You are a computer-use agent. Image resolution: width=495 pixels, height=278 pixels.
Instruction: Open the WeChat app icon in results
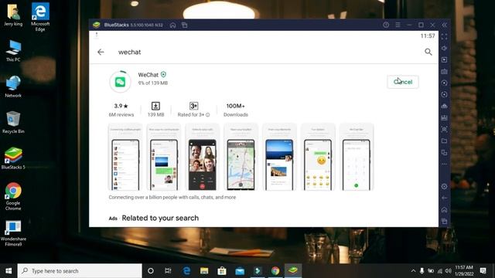pyautogui.click(x=120, y=82)
